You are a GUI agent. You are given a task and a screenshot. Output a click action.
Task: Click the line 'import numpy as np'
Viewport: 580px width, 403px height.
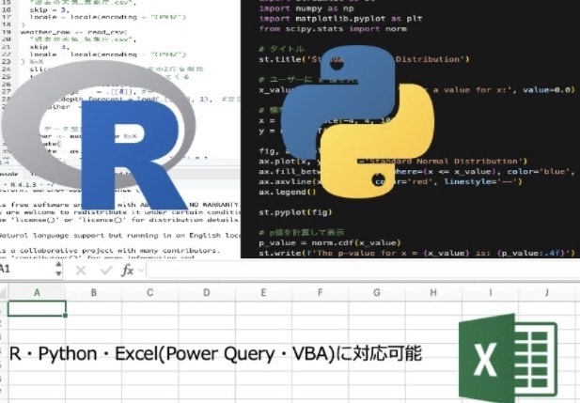tap(306, 8)
